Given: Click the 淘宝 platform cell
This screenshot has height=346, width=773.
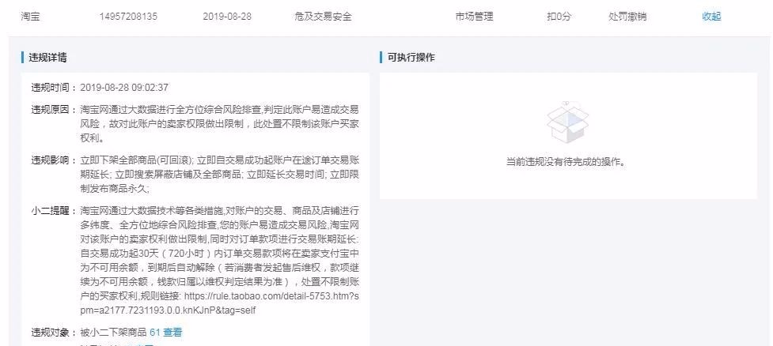Looking at the screenshot, I should [30, 17].
